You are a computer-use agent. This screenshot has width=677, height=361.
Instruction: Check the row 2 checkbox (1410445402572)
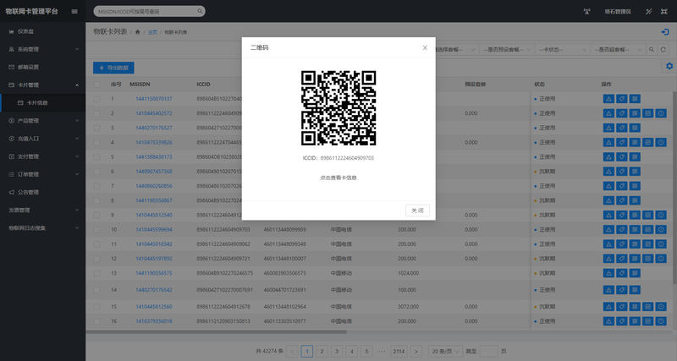click(x=96, y=113)
